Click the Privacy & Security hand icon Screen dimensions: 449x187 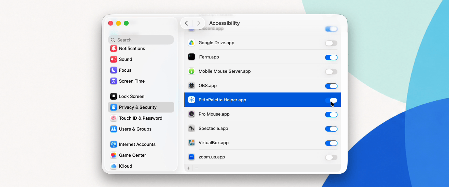pos(114,107)
